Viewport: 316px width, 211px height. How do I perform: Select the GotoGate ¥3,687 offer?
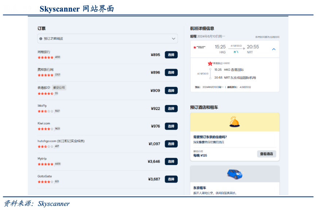pos(171,179)
